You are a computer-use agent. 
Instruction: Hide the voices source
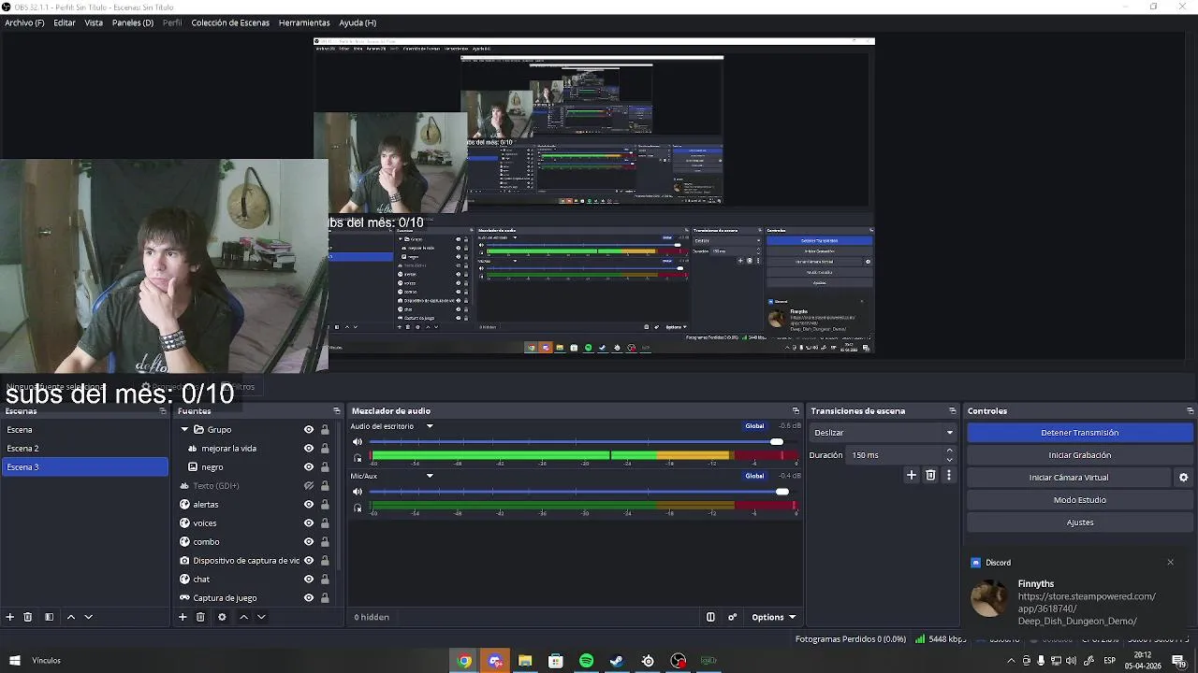coord(309,523)
